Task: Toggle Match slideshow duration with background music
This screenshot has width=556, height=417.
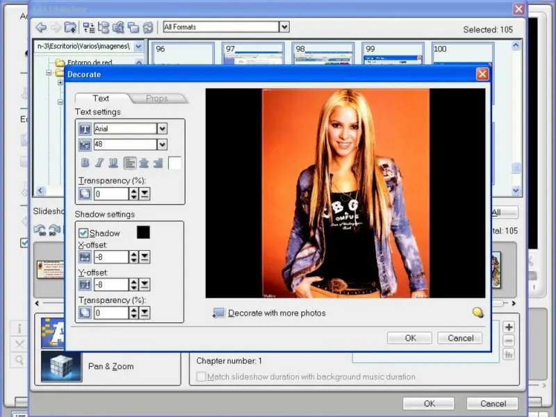Action: click(201, 376)
